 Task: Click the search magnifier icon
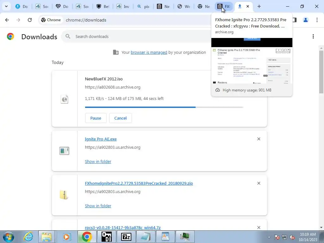point(68,36)
